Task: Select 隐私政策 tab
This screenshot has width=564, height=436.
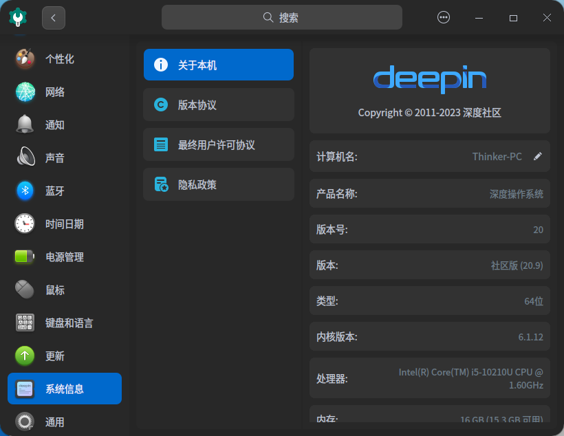Action: [x=219, y=184]
